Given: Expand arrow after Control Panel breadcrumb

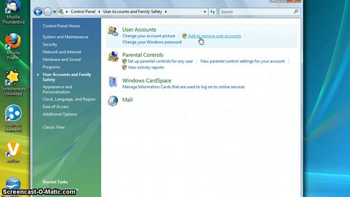Looking at the screenshot, I should click(99, 12).
